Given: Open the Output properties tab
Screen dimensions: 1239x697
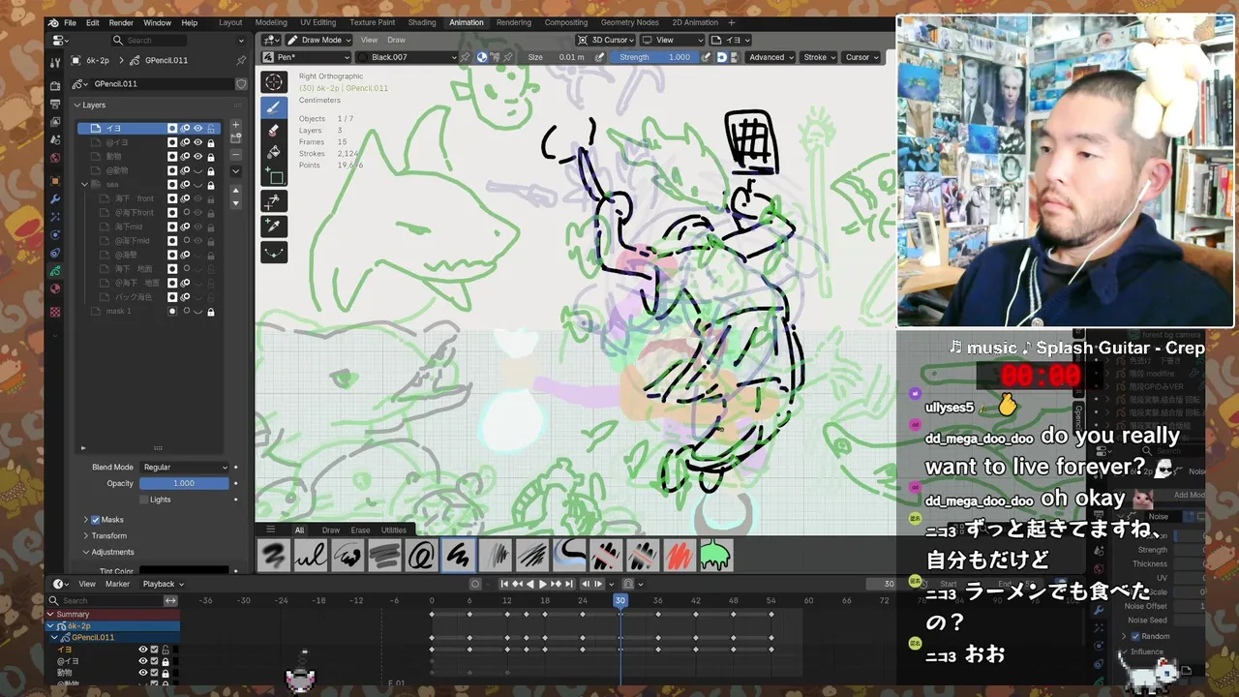Looking at the screenshot, I should click(x=55, y=105).
